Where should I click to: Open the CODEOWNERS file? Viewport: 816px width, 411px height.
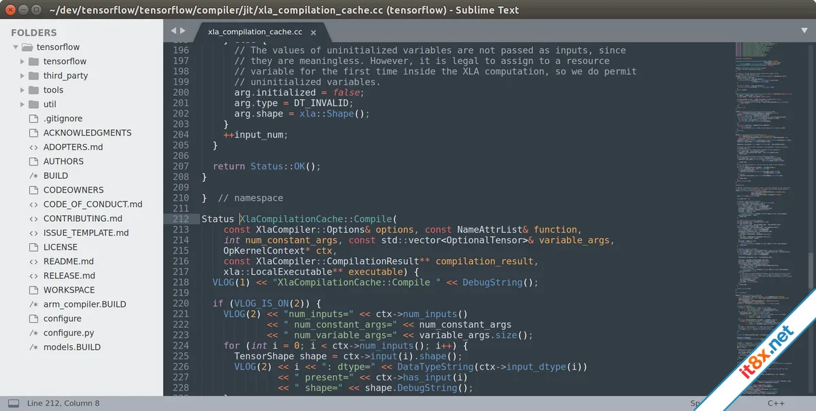click(x=73, y=190)
